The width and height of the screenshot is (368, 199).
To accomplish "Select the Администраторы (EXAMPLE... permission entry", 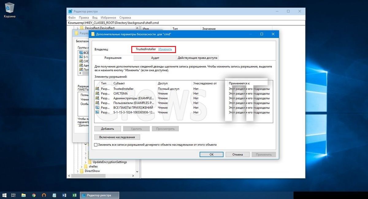I will pos(184,98).
